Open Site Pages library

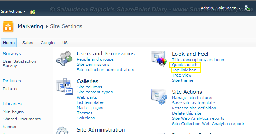[13, 111]
